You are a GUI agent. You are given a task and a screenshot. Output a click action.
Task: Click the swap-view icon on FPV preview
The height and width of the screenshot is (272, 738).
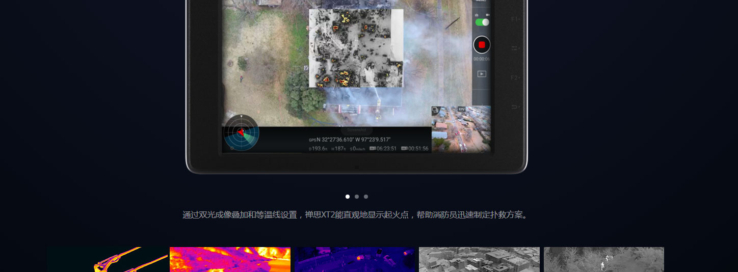click(x=436, y=110)
